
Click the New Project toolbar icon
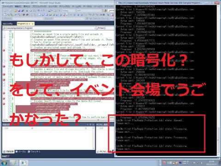[5, 11]
